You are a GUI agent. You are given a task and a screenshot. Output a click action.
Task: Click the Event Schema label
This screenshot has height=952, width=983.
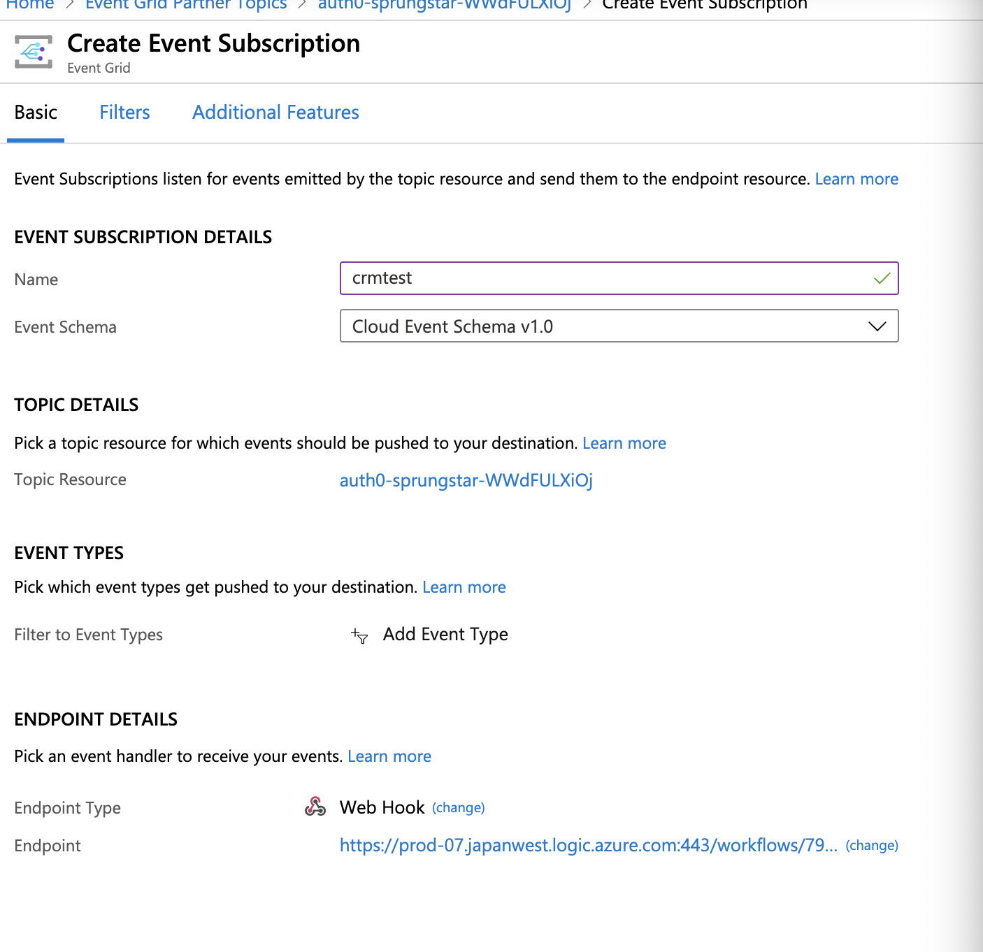coord(65,327)
